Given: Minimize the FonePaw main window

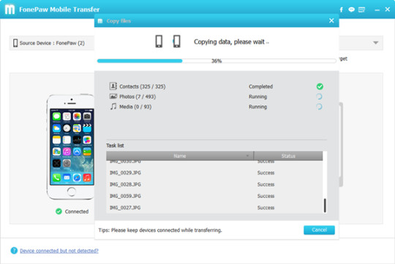Looking at the screenshot, I should click(377, 10).
